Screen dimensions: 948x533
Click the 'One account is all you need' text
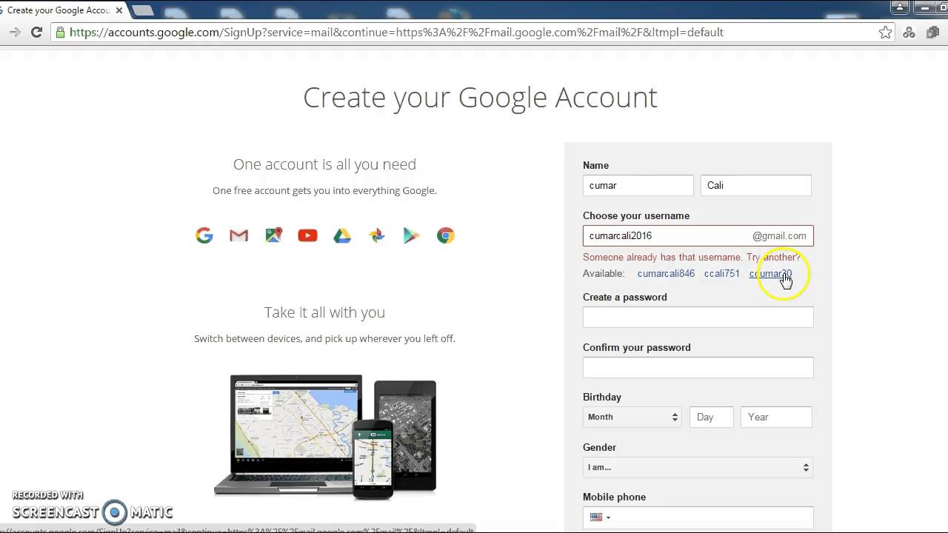[x=324, y=164]
